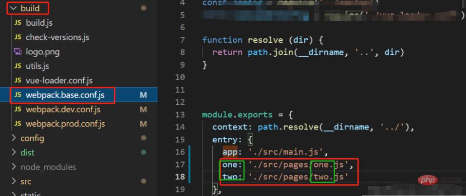
Task: Click the JS icon beside utils.js
Action: coord(18,66)
